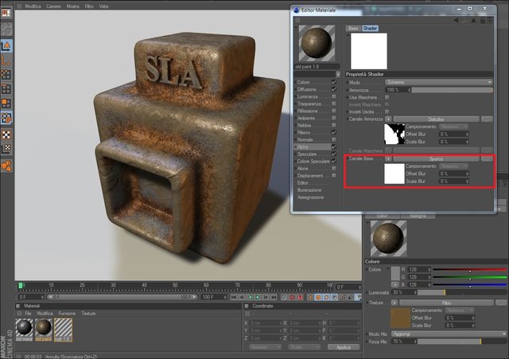Click the first red record keyframe button
Image resolution: width=509 pixels, height=359 pixels.
click(x=292, y=297)
